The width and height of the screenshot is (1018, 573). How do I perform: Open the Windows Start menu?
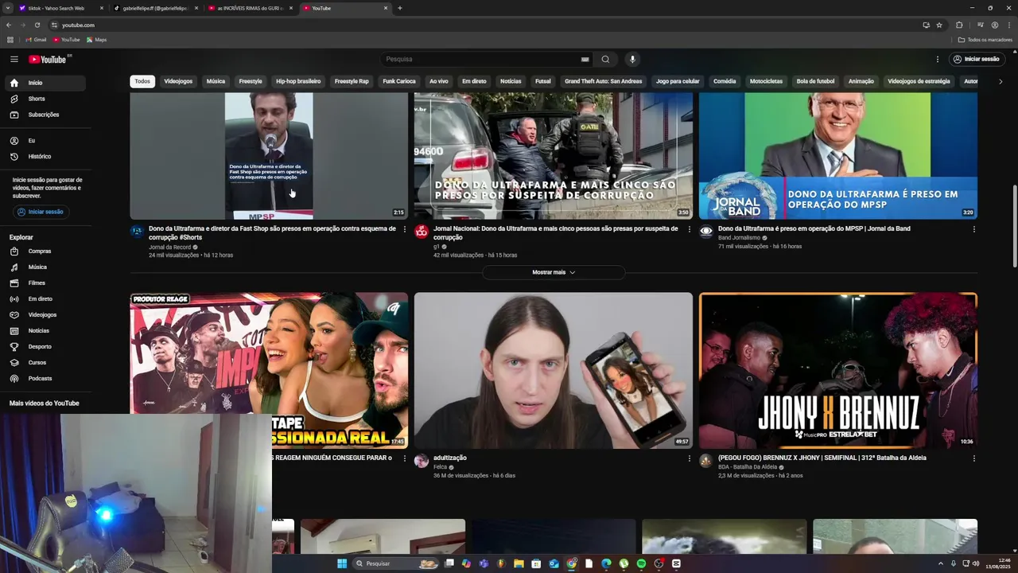click(342, 563)
